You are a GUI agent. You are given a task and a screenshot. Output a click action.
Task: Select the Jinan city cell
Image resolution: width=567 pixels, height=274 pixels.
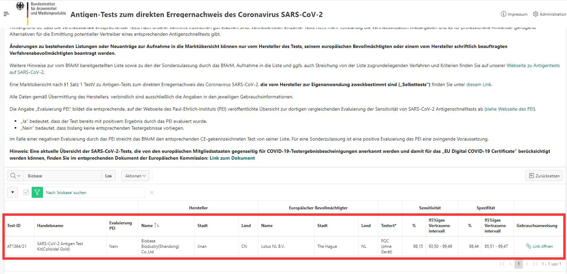coord(217,246)
